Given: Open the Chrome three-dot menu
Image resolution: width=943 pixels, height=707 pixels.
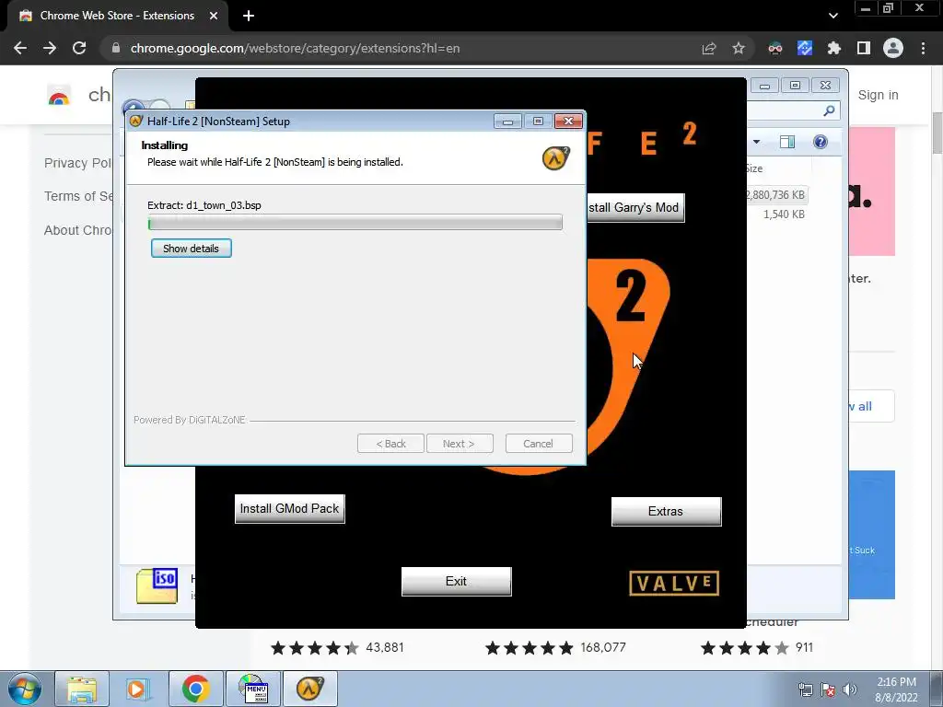Looking at the screenshot, I should coord(923,48).
